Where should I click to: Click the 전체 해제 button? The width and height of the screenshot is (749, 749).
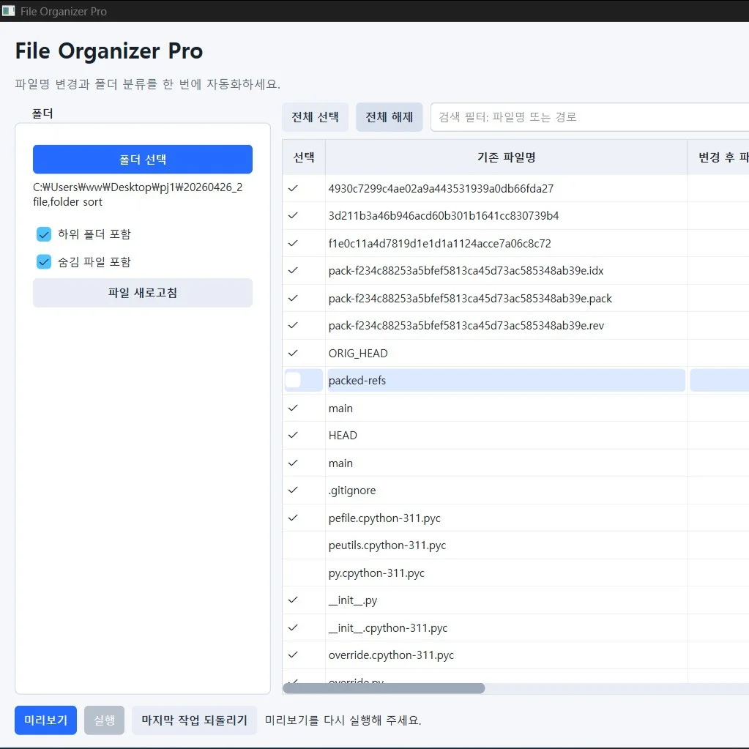tap(390, 117)
